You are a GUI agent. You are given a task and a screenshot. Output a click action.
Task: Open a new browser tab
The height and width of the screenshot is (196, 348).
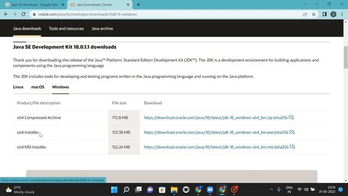tap(138, 5)
